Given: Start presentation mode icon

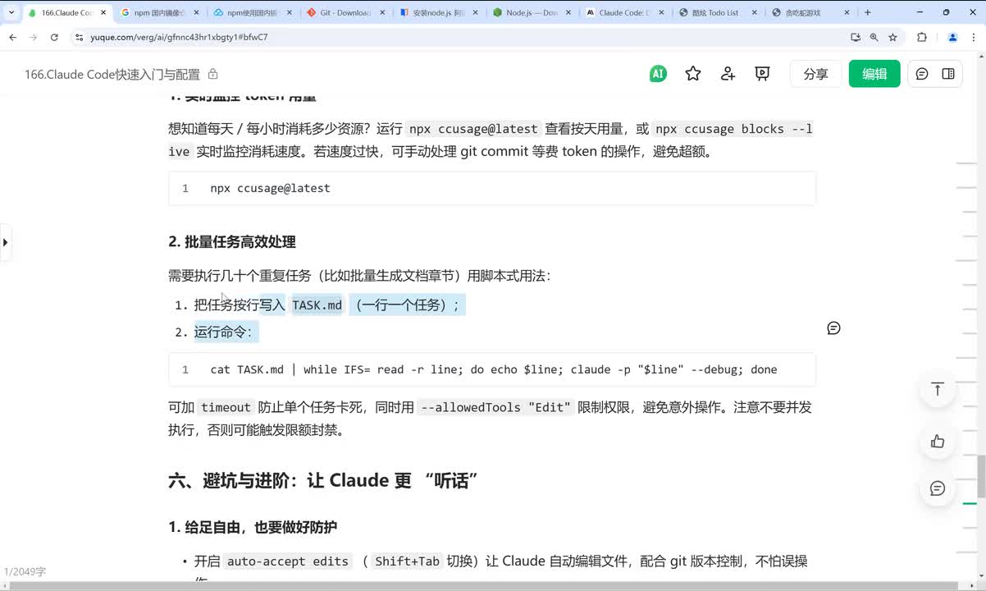Looking at the screenshot, I should coord(763,74).
